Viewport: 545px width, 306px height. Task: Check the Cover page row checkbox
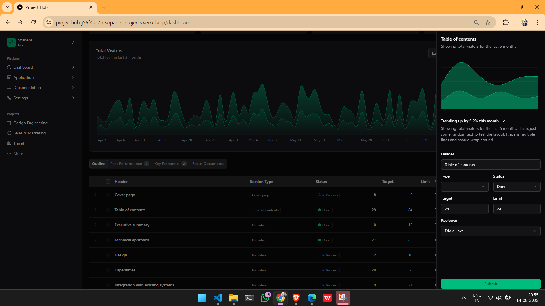coord(108,195)
